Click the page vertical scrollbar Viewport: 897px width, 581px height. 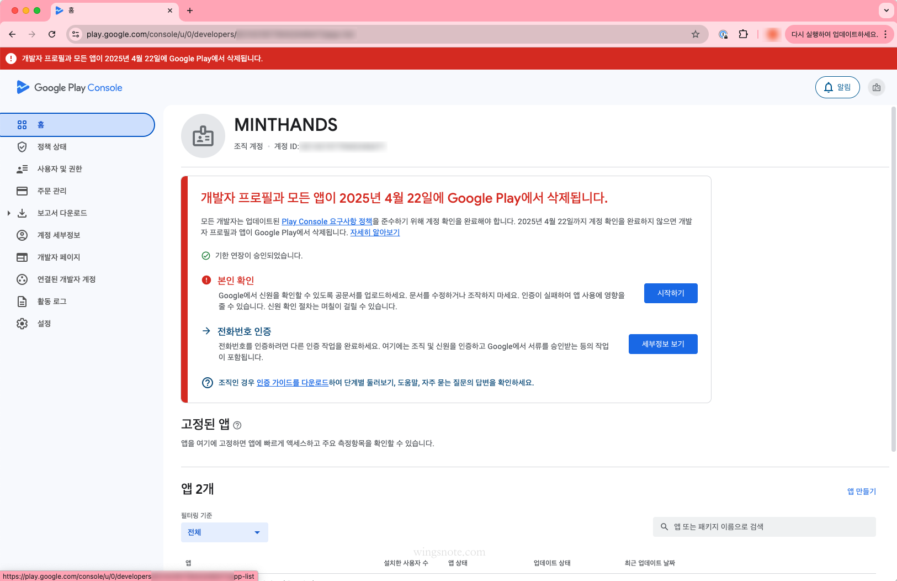pyautogui.click(x=894, y=279)
